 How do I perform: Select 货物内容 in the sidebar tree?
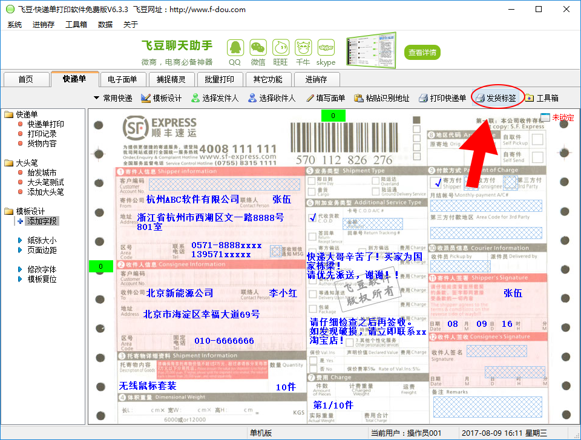coord(42,143)
